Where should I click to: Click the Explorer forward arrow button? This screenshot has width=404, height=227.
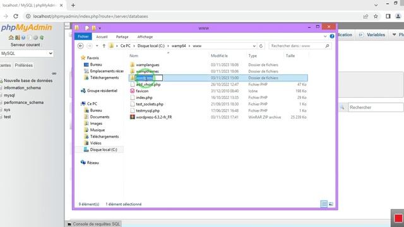coord(89,46)
